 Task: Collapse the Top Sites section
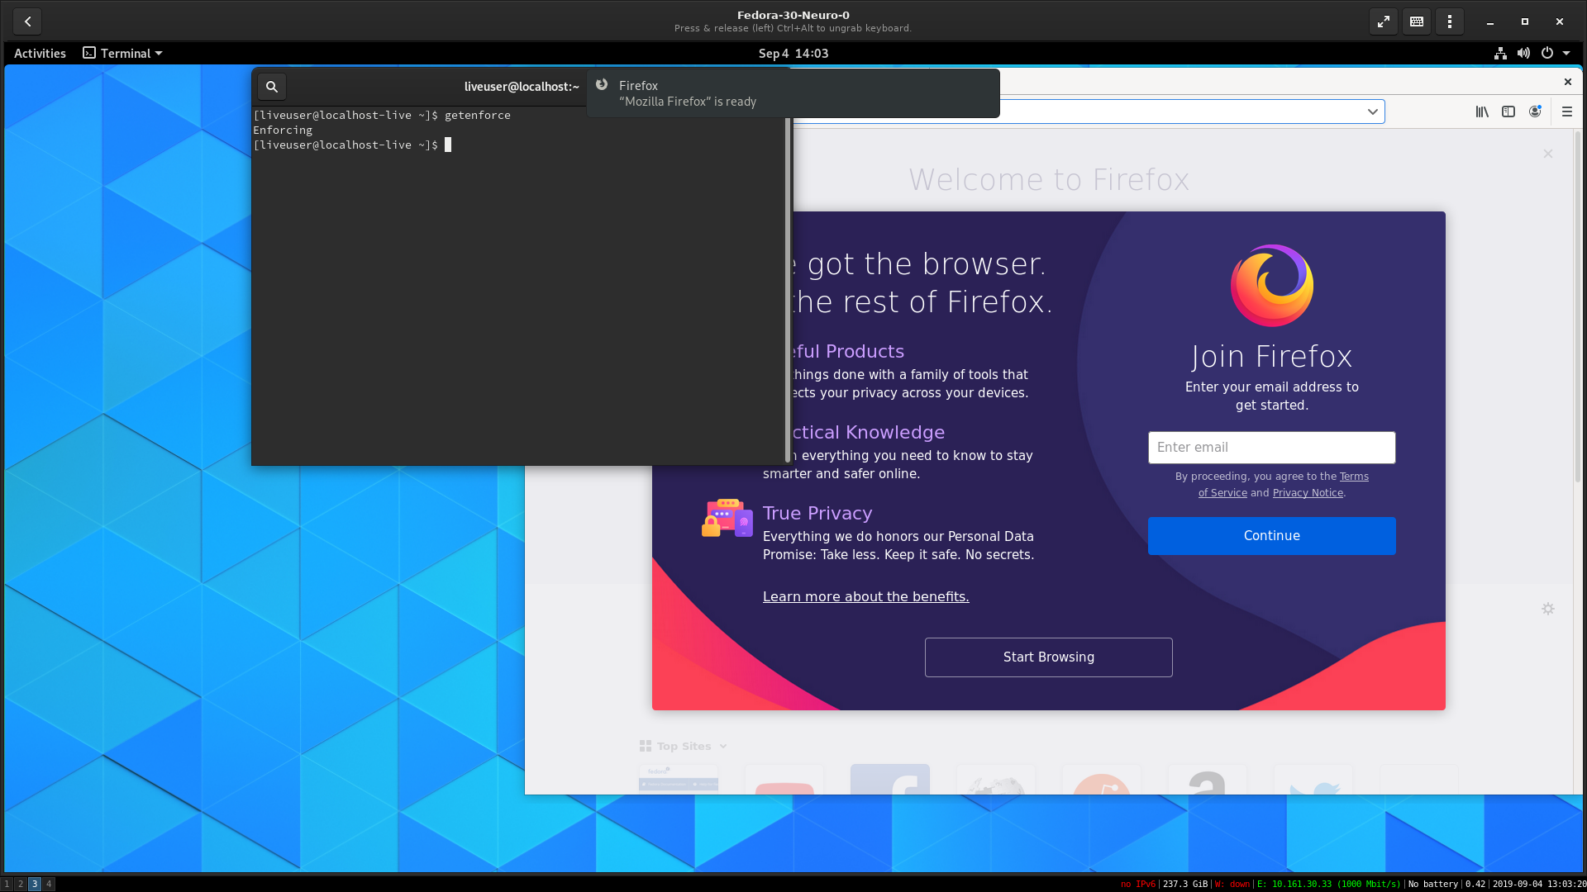click(x=723, y=747)
